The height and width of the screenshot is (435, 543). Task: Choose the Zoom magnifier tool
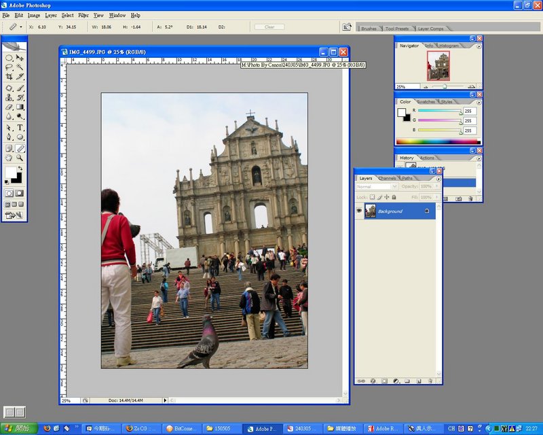tap(20, 157)
